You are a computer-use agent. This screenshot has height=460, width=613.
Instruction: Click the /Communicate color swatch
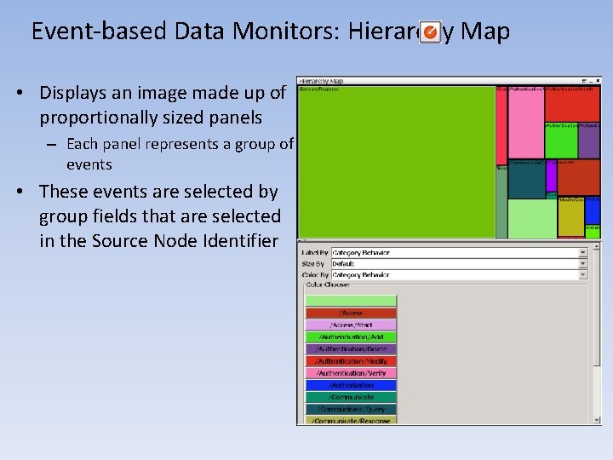(351, 397)
